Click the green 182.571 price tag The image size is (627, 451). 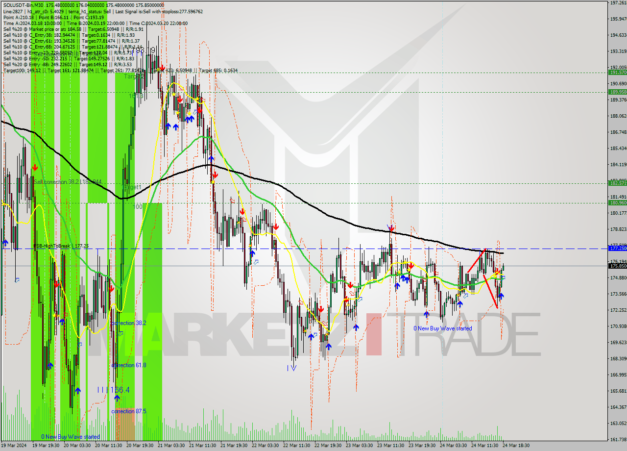pos(618,183)
